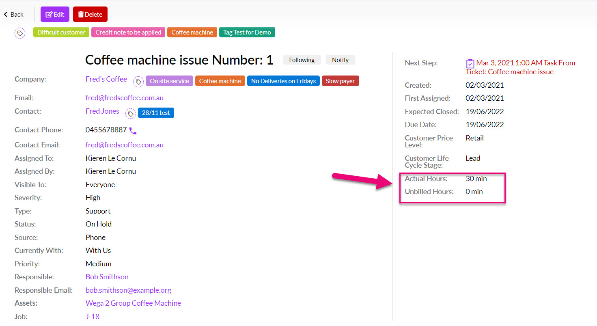Viewport: 597px width, 326px height.
Task: Select the top orange Coffee machine tag
Action: tap(192, 32)
